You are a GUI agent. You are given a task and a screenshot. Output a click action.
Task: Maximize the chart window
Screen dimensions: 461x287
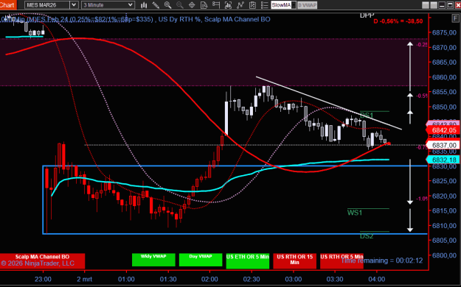450,5
